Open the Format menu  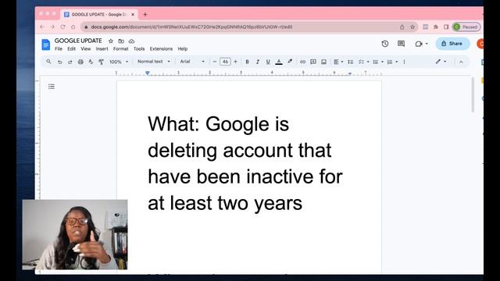click(120, 48)
